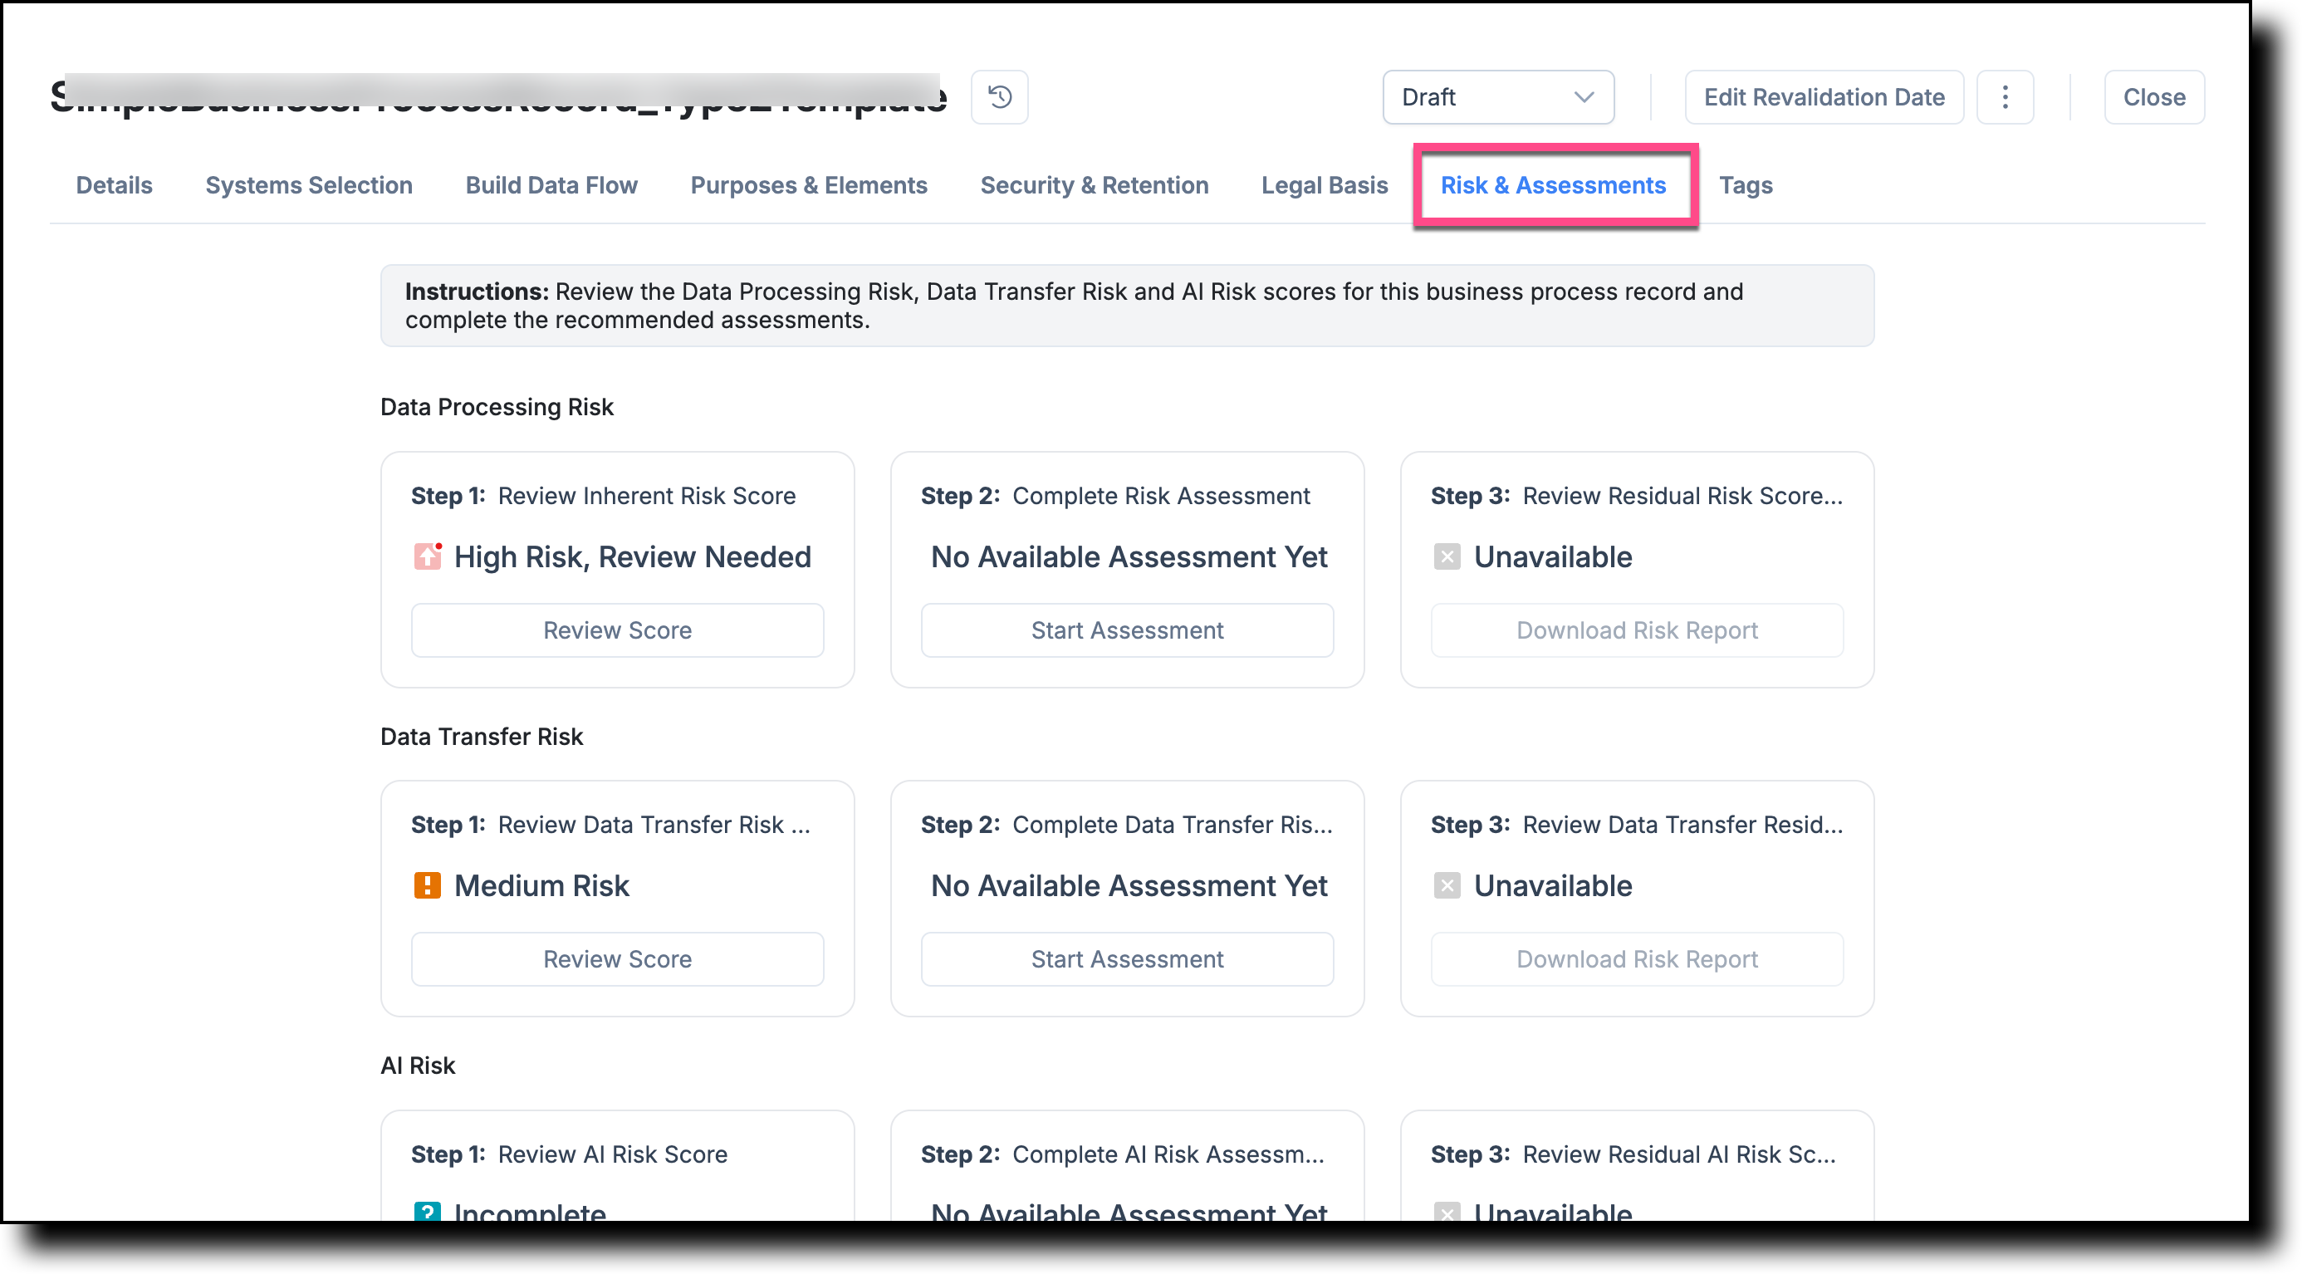The width and height of the screenshot is (2302, 1274).
Task: Click the 'AI Risk' section heading
Action: (x=418, y=1065)
